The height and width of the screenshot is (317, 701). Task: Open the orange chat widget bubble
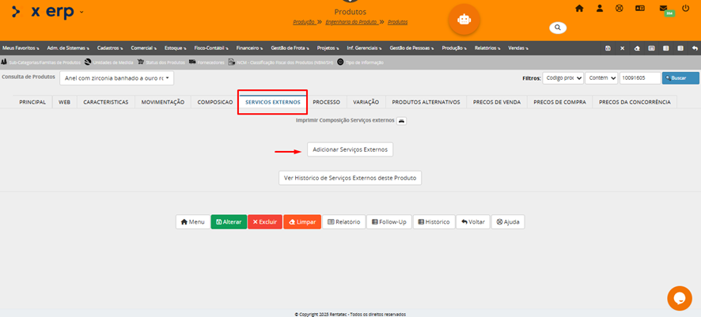point(679,298)
